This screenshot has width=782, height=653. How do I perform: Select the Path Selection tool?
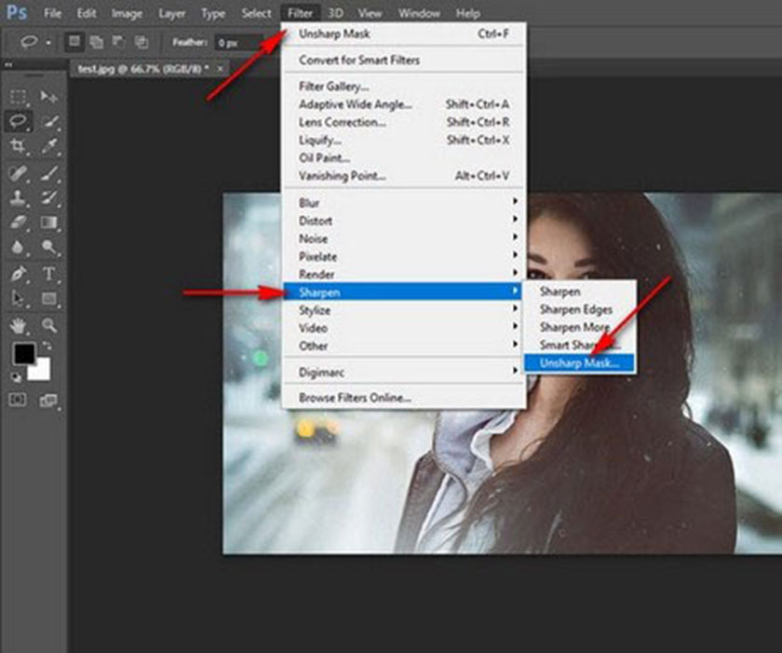pos(19,298)
